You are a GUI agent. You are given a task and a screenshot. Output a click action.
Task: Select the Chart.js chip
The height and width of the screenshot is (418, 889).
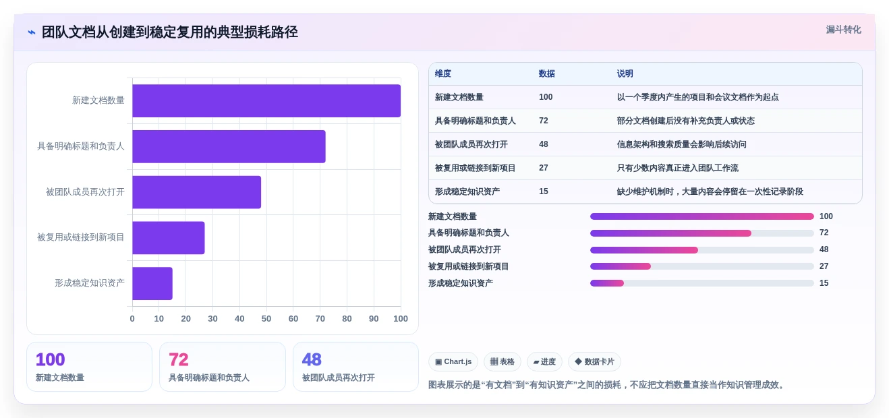(453, 362)
